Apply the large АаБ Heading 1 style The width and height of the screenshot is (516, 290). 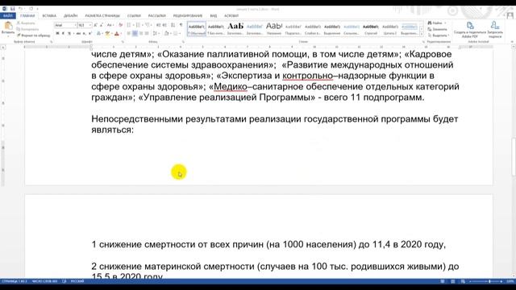tap(235, 29)
